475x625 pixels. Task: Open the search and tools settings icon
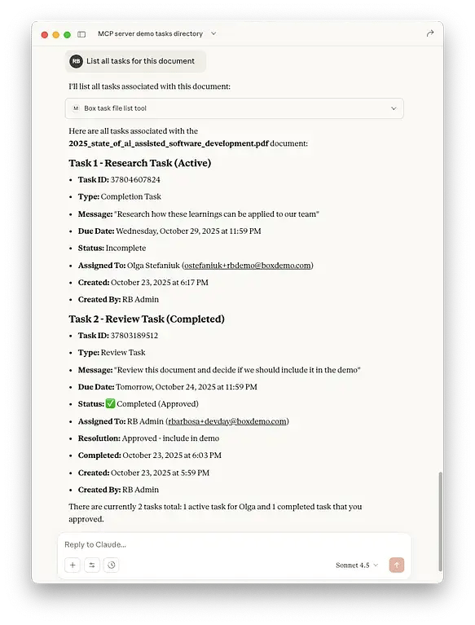tap(92, 565)
